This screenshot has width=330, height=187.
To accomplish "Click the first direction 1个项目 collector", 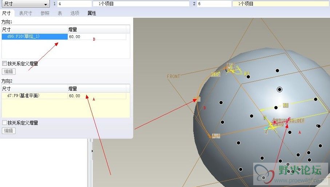I will click(x=141, y=4).
